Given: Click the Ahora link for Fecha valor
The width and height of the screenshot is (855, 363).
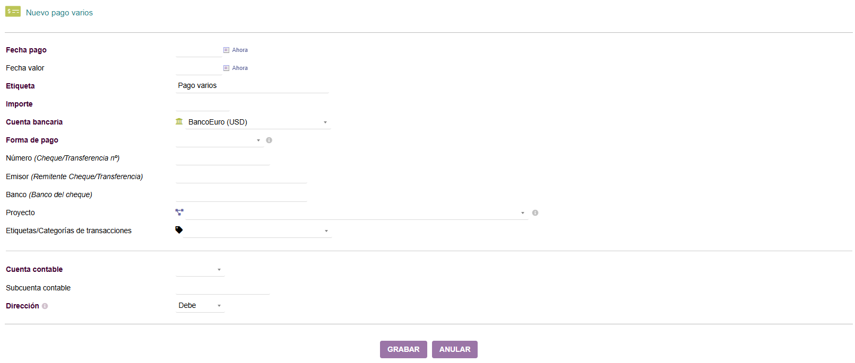Looking at the screenshot, I should [240, 68].
